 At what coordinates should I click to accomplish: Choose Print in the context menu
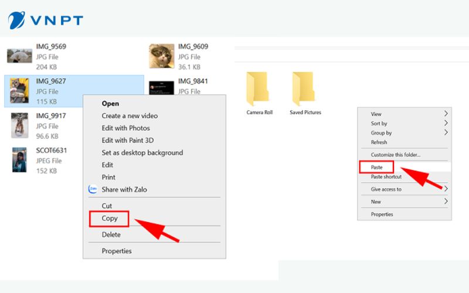(108, 178)
